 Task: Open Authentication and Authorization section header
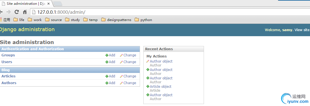[33, 49]
